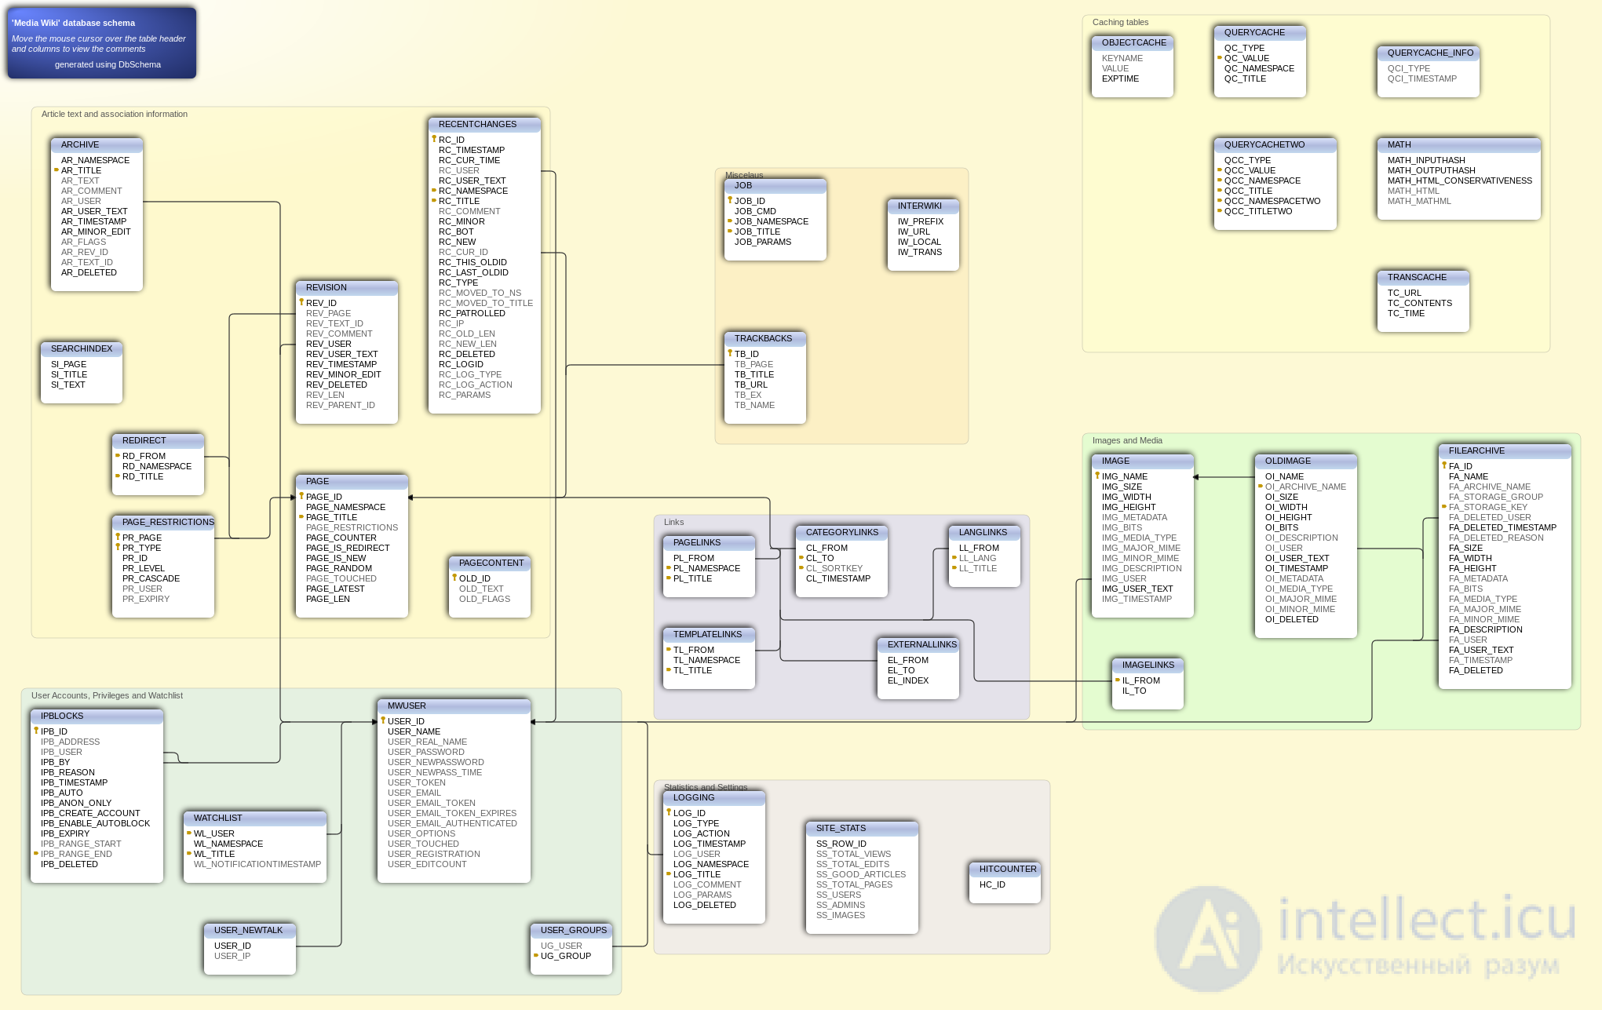Screen dimensions: 1602x1010
Task: Click the key icon next to LOG_ID
Action: coord(669,812)
